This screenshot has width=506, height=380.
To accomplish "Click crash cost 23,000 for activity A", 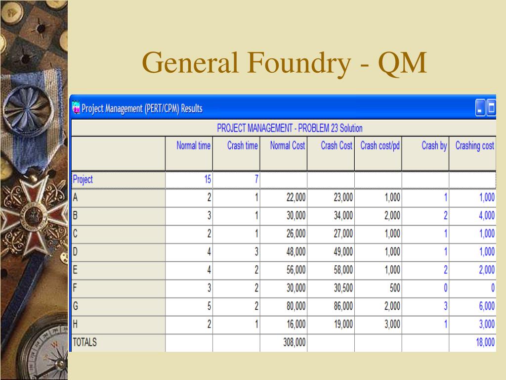I will click(x=343, y=197).
